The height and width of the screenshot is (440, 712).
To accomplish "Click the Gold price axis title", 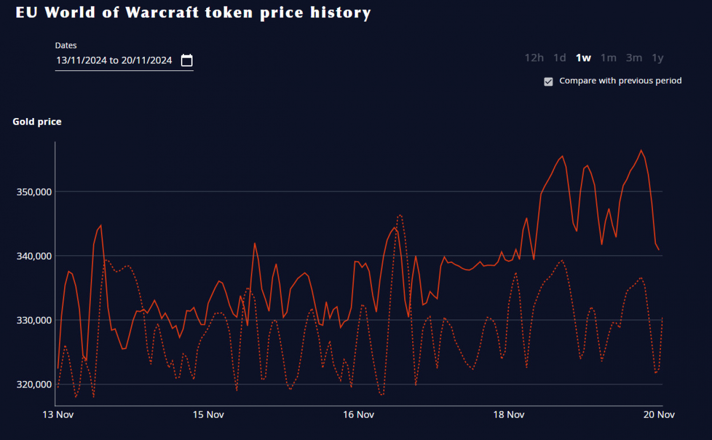I will pos(37,122).
